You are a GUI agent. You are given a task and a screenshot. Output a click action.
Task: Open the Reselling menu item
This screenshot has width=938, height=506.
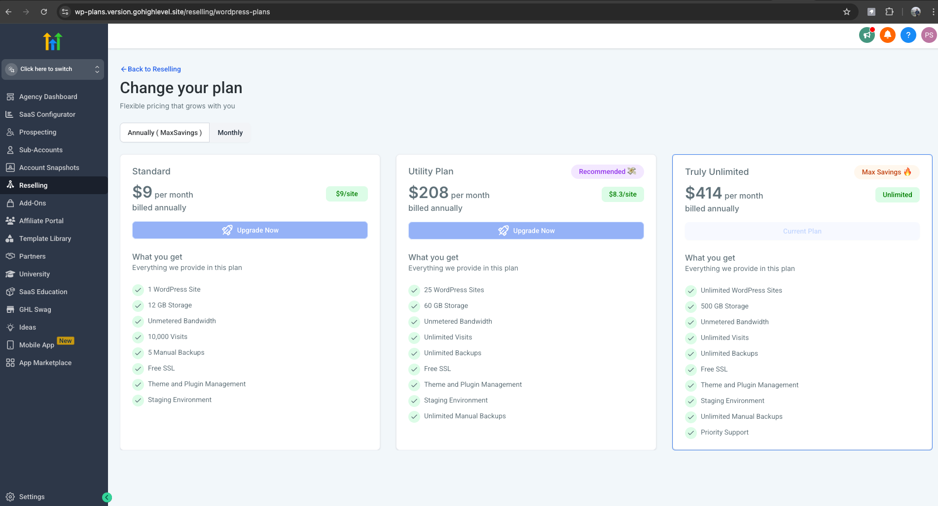point(33,185)
